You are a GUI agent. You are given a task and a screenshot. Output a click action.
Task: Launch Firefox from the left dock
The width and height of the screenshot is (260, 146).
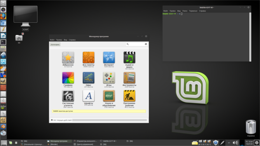pos(3,16)
